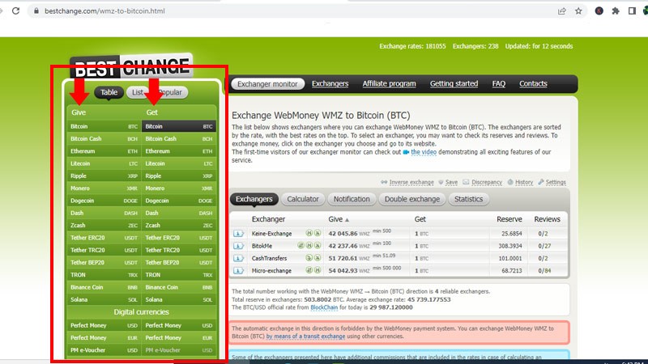Open the browser extensions puzzle icon
This screenshot has width=648, height=364.
click(616, 11)
